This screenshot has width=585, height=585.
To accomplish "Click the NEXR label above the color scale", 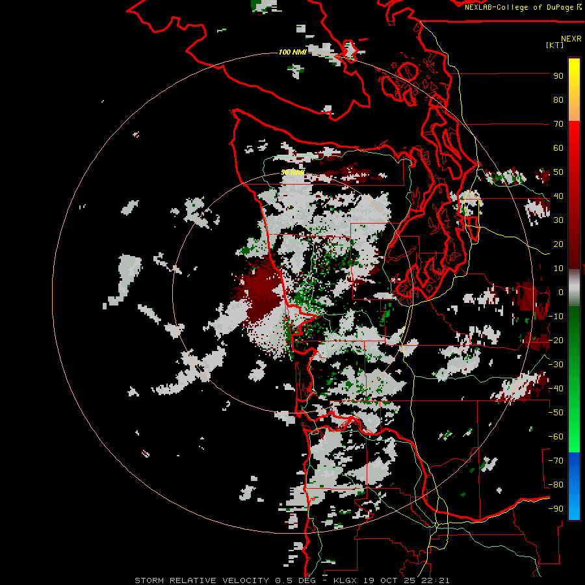I will [x=571, y=39].
